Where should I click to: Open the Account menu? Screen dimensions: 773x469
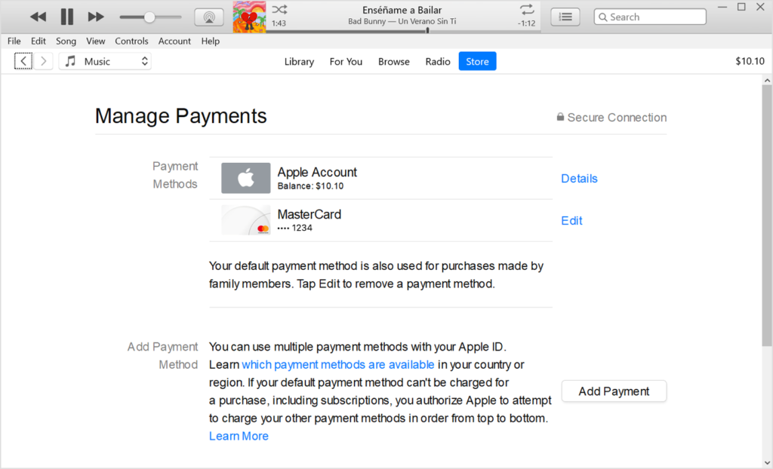tap(174, 41)
